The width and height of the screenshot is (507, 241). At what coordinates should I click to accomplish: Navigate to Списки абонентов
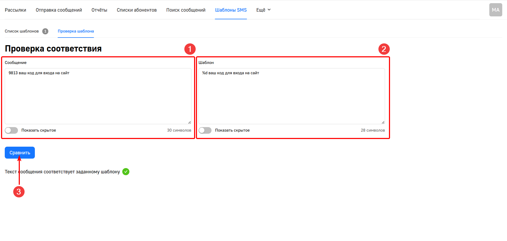tap(137, 10)
